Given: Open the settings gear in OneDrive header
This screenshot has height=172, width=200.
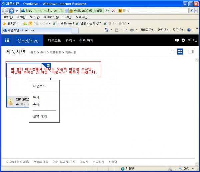Looking at the screenshot, I should (x=183, y=40).
